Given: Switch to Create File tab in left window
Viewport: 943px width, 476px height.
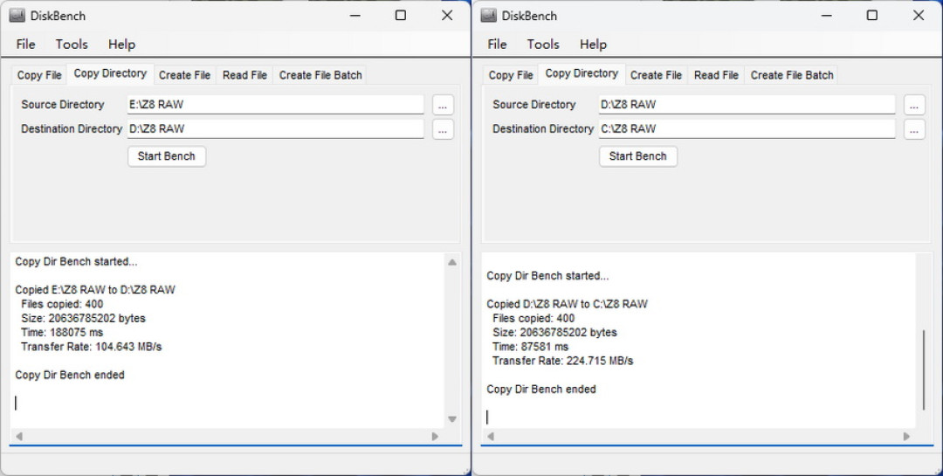Looking at the screenshot, I should coord(184,75).
